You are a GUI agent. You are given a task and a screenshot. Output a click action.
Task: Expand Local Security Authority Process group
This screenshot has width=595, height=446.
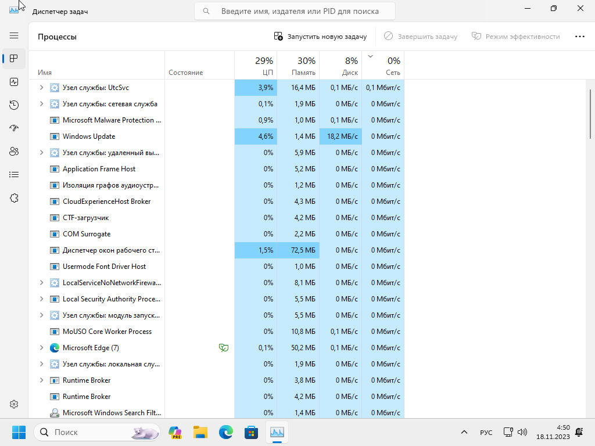[x=41, y=299]
